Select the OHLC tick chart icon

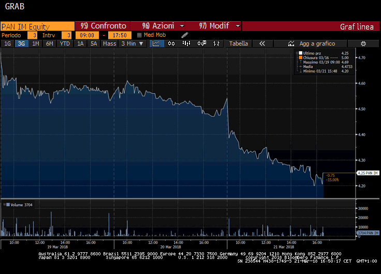pyautogui.click(x=216, y=44)
